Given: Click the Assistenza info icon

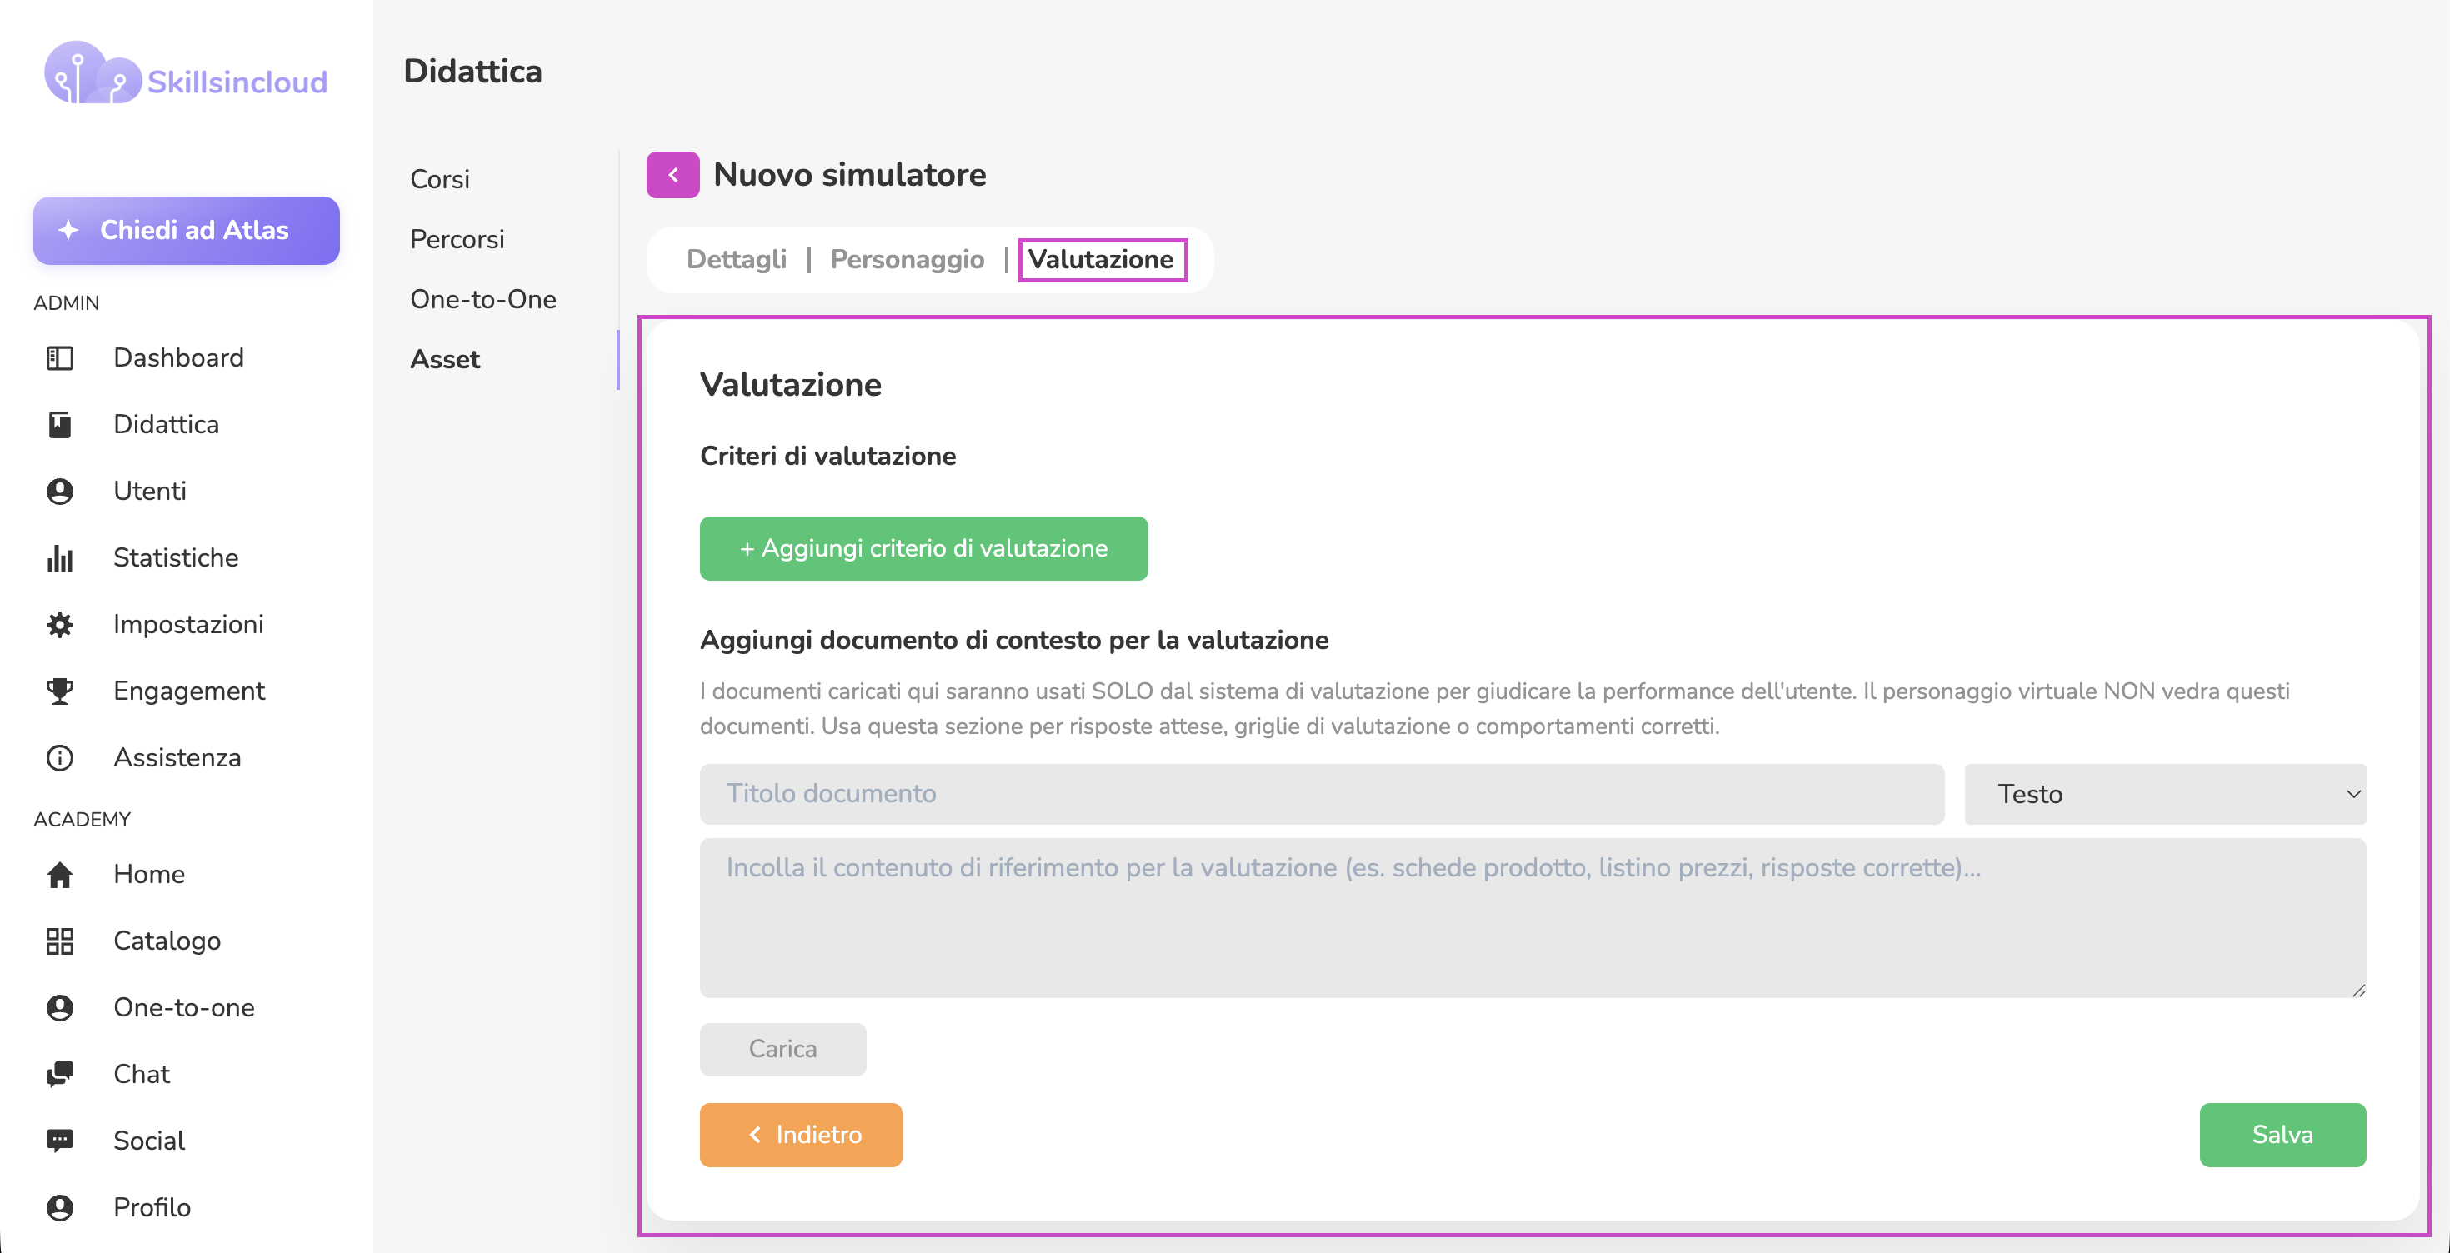Looking at the screenshot, I should coord(60,757).
